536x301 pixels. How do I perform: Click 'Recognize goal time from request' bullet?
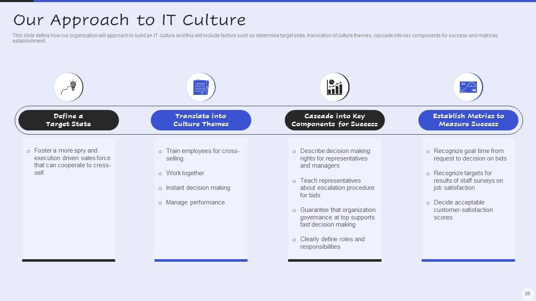pos(466,155)
